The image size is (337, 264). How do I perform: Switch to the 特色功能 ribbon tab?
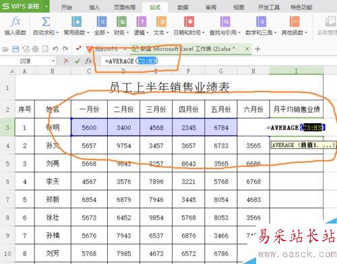(301, 7)
